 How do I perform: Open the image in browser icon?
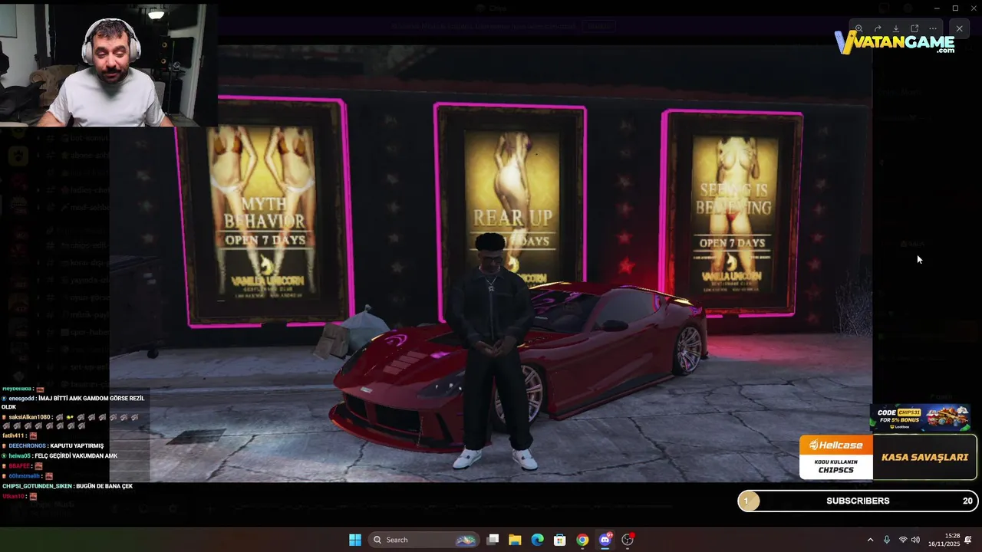[914, 28]
